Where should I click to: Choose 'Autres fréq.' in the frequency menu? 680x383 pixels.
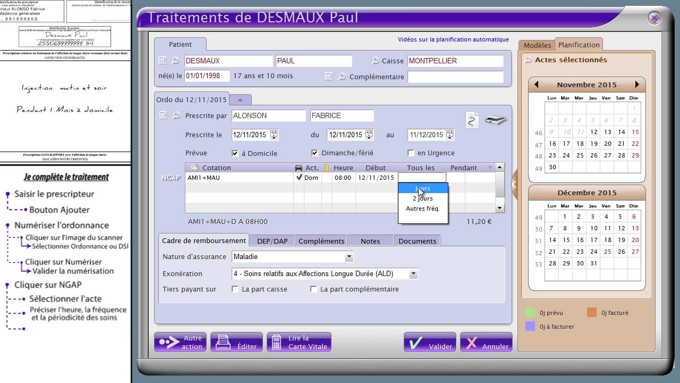coord(423,209)
